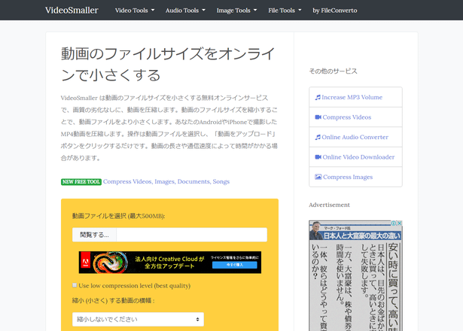Open the by FileConverto link
The image size is (463, 331).
pos(335,11)
